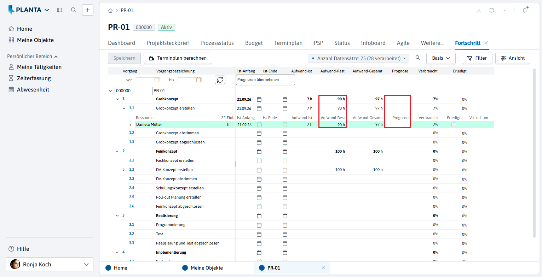The width and height of the screenshot is (542, 277).
Task: Open task link 1.2
Action: [132, 133]
